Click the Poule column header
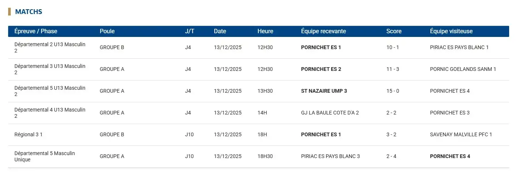This screenshot has height=185, width=518. click(x=107, y=31)
